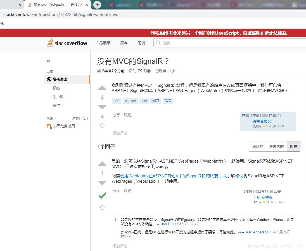Toggle the green accepted answer checkmark

point(102,195)
